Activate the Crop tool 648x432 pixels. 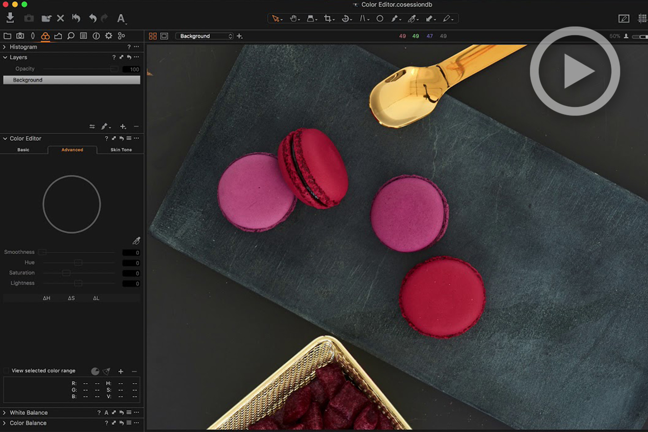328,18
